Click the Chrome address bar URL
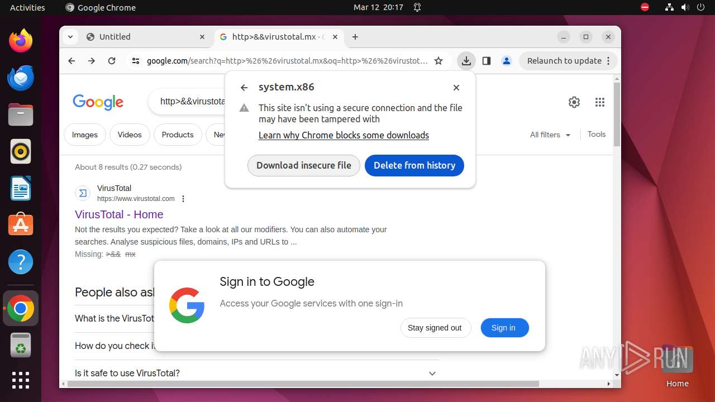The width and height of the screenshot is (715, 402). pyautogui.click(x=287, y=61)
